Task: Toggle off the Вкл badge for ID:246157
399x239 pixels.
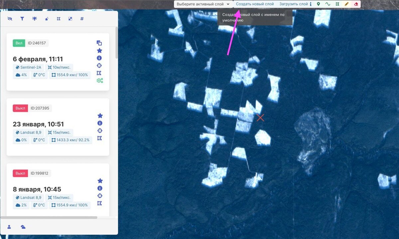Action: [19, 43]
